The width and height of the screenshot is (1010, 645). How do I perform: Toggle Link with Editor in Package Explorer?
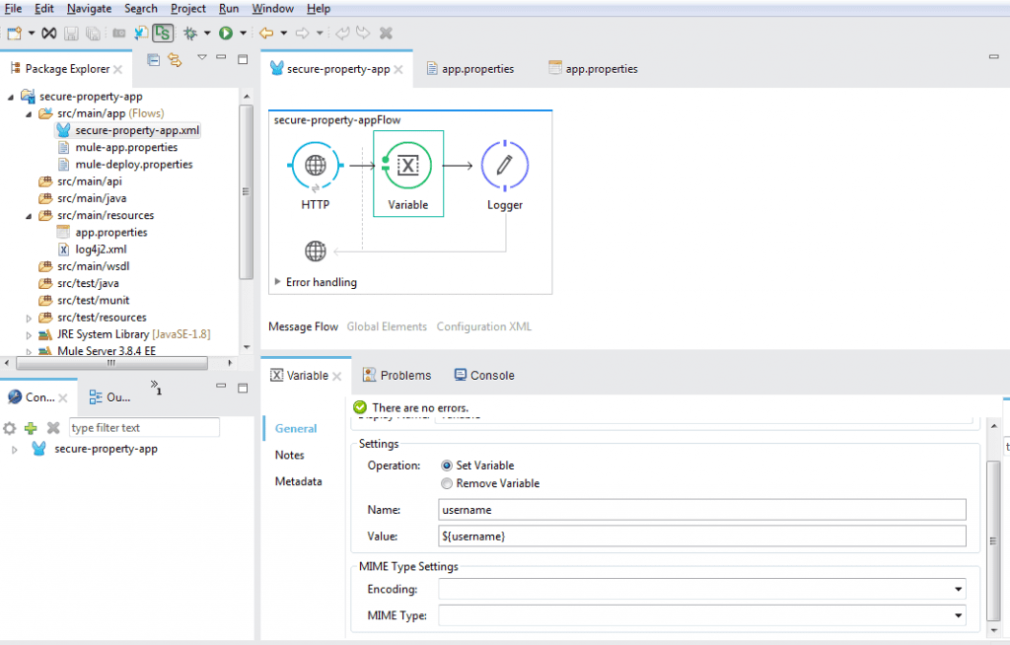(176, 59)
